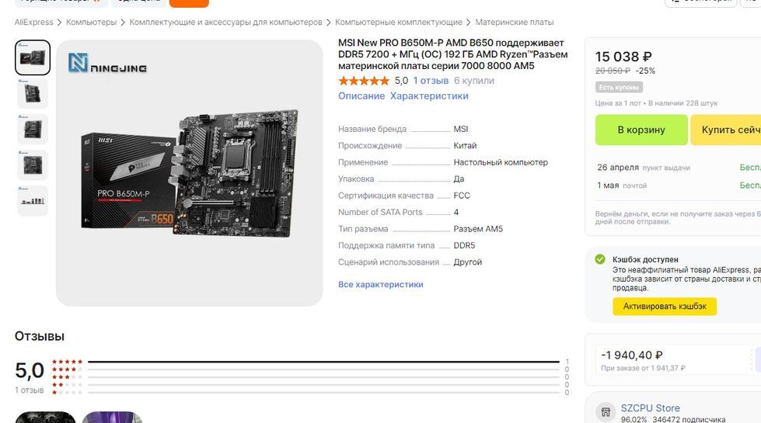Click the В корзину button
The height and width of the screenshot is (423, 761).
click(x=641, y=130)
